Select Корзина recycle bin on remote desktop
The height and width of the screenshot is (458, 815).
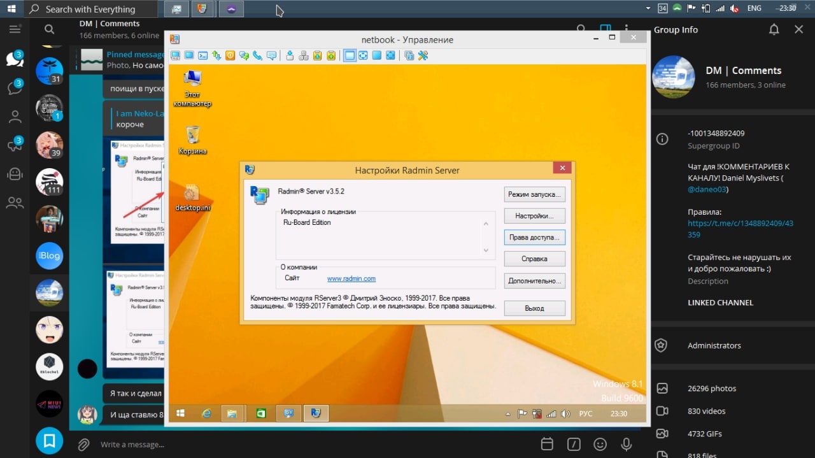pos(192,140)
